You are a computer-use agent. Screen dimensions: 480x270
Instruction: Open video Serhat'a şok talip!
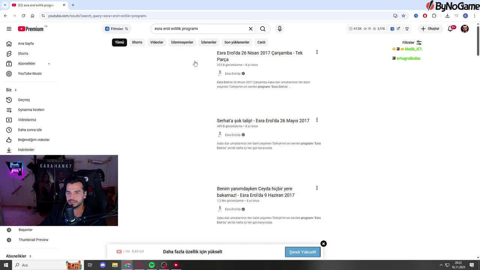tap(263, 121)
